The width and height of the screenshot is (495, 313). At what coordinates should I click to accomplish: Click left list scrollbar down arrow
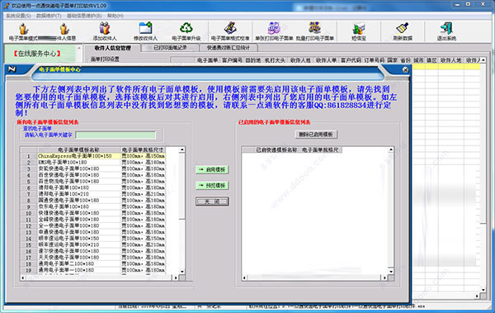click(x=182, y=271)
